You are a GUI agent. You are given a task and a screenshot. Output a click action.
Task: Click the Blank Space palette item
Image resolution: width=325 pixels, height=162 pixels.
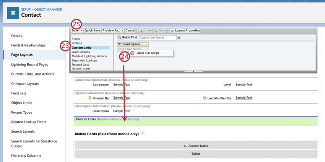point(133,44)
